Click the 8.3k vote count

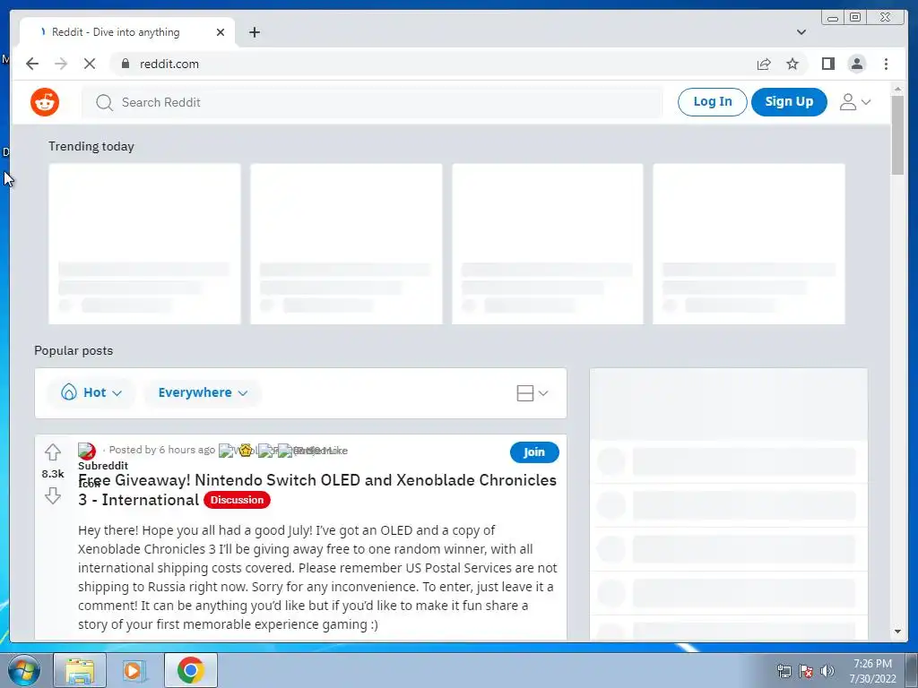click(x=53, y=474)
